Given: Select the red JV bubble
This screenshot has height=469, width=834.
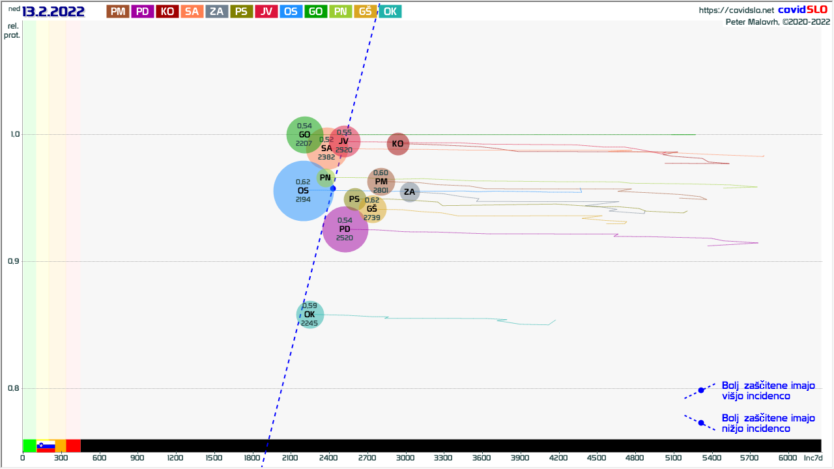Looking at the screenshot, I should pos(345,141).
